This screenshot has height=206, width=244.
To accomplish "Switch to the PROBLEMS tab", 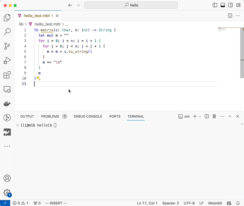I will (x=50, y=116).
